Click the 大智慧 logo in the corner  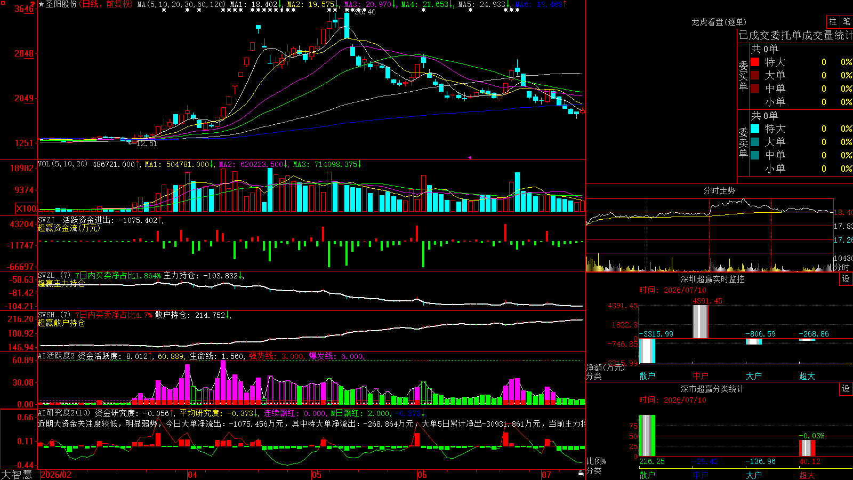click(x=17, y=475)
